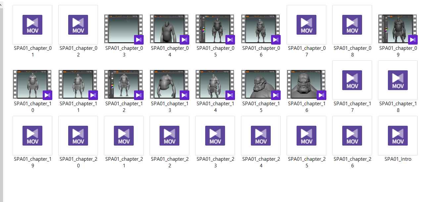Click the file name SPA01_chapter_20

[78, 162]
